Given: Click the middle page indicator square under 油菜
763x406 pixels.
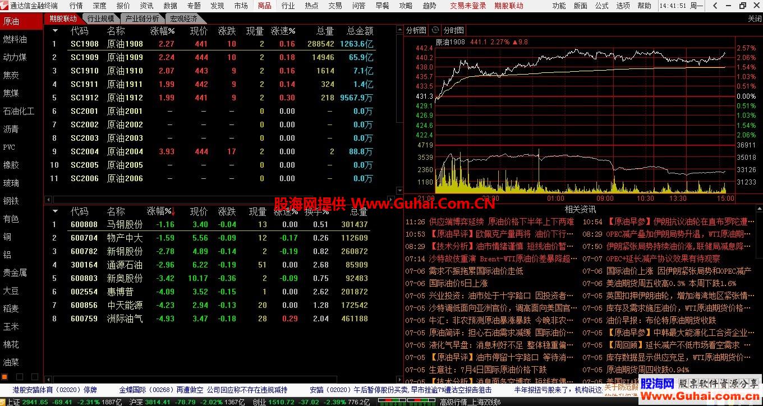Looking at the screenshot, I should pyautogui.click(x=20, y=377).
